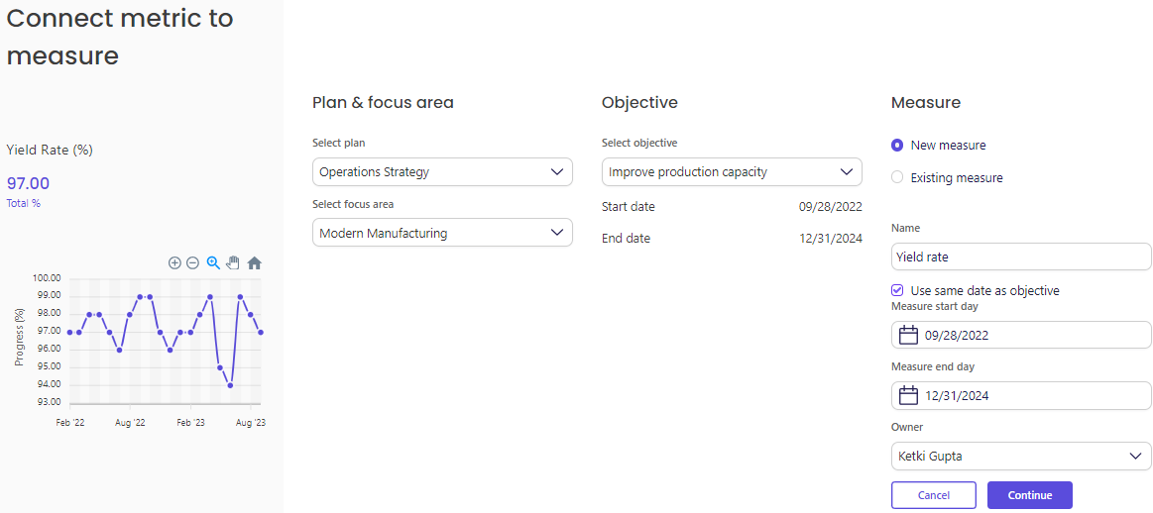This screenshot has height=513, width=1153.
Task: Click the lowest data point on the chart
Action: click(x=230, y=384)
